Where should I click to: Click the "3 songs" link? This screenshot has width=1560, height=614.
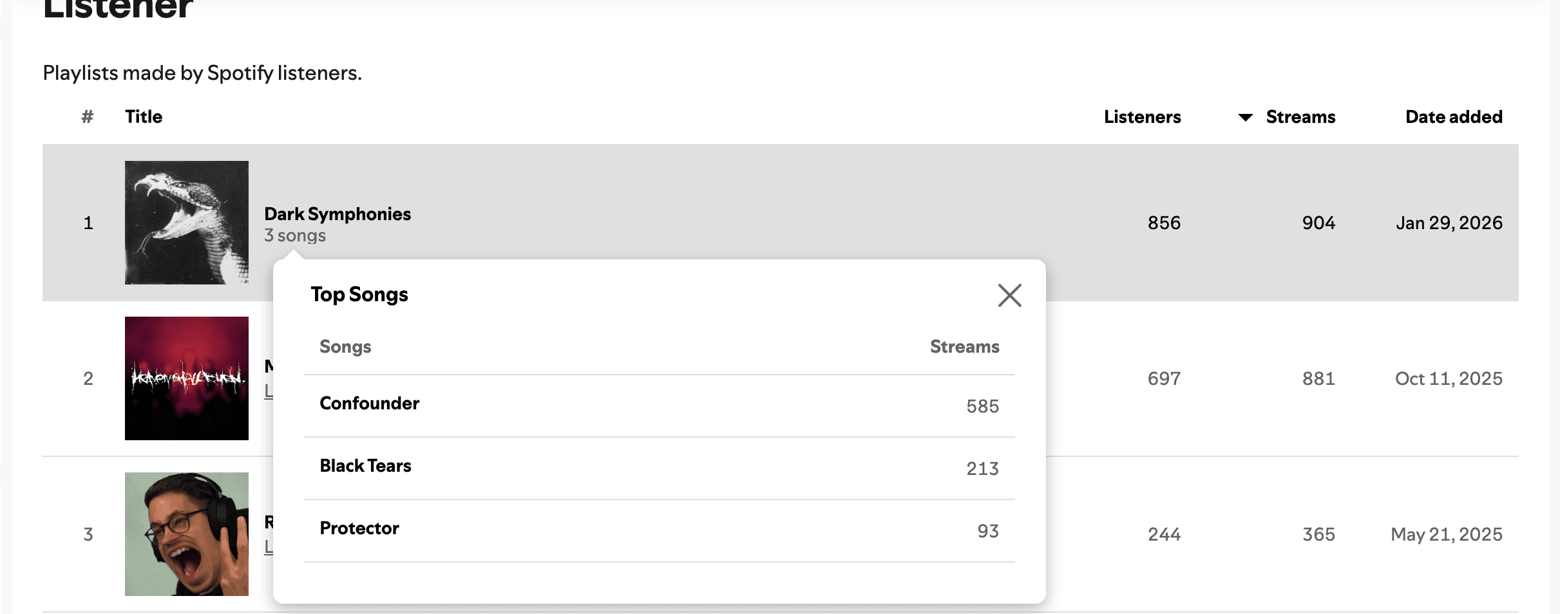coord(295,236)
